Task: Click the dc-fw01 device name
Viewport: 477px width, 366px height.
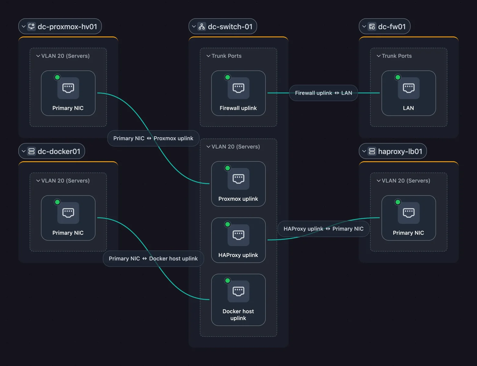Action: [x=392, y=27]
